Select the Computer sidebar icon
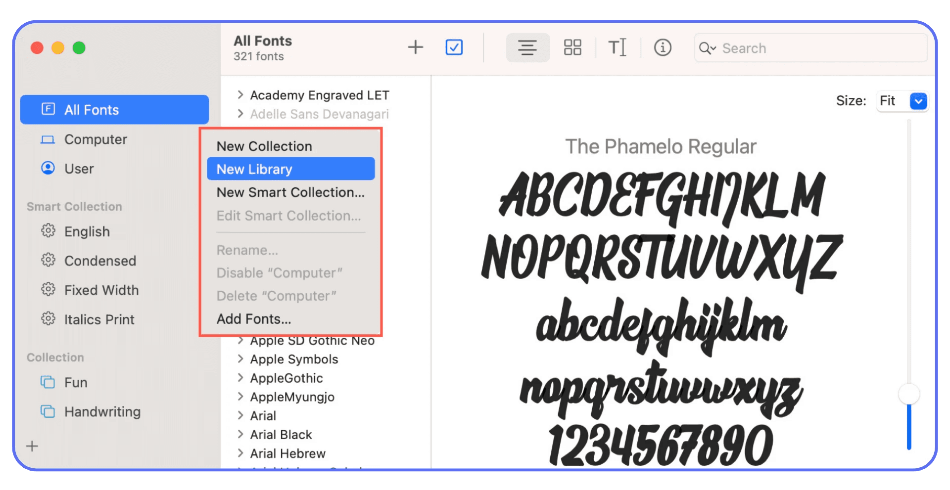This screenshot has width=950, height=490. tap(47, 139)
